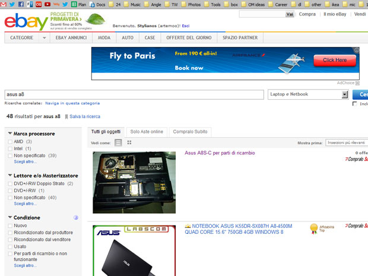Open the ikea bookmarks folder
The image size is (368, 276).
click(x=332, y=5)
